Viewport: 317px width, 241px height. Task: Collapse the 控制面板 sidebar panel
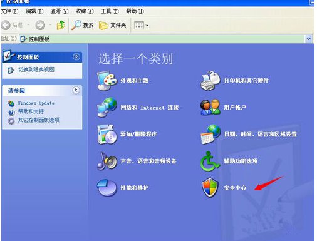point(76,57)
